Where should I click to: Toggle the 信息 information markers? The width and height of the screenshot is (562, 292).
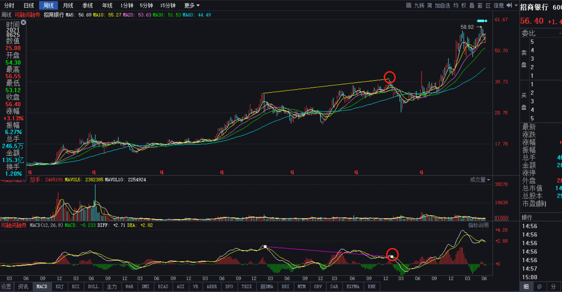tap(499, 5)
